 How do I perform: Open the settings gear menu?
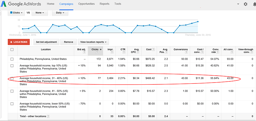click(x=245, y=4)
